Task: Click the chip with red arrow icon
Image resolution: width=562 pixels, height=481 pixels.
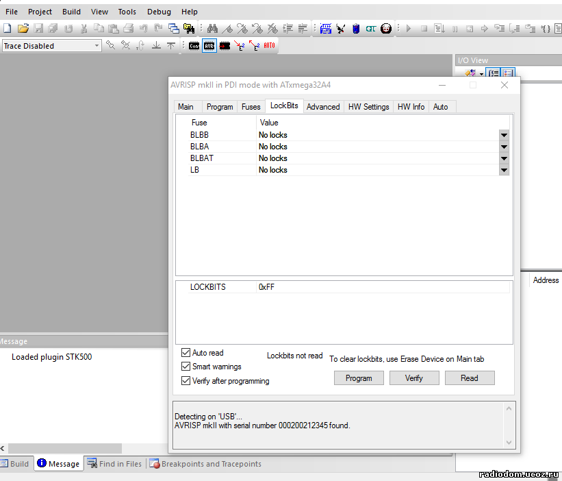Action: [225, 45]
